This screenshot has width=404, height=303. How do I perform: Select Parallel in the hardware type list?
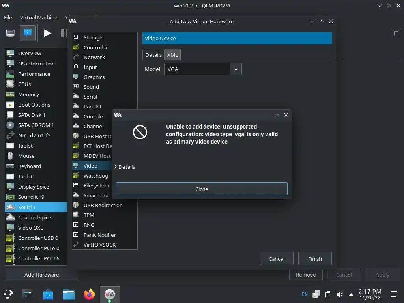coord(104,107)
